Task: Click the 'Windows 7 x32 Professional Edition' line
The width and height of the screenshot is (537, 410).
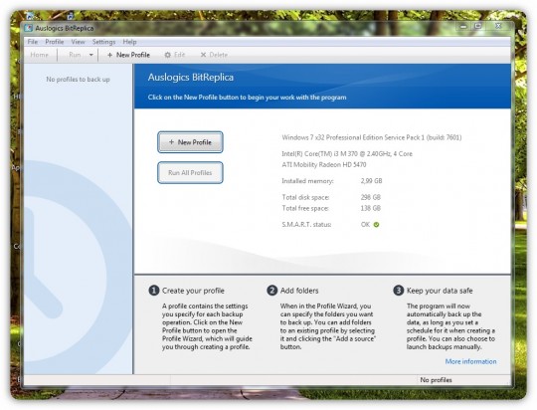Action: tap(372, 137)
